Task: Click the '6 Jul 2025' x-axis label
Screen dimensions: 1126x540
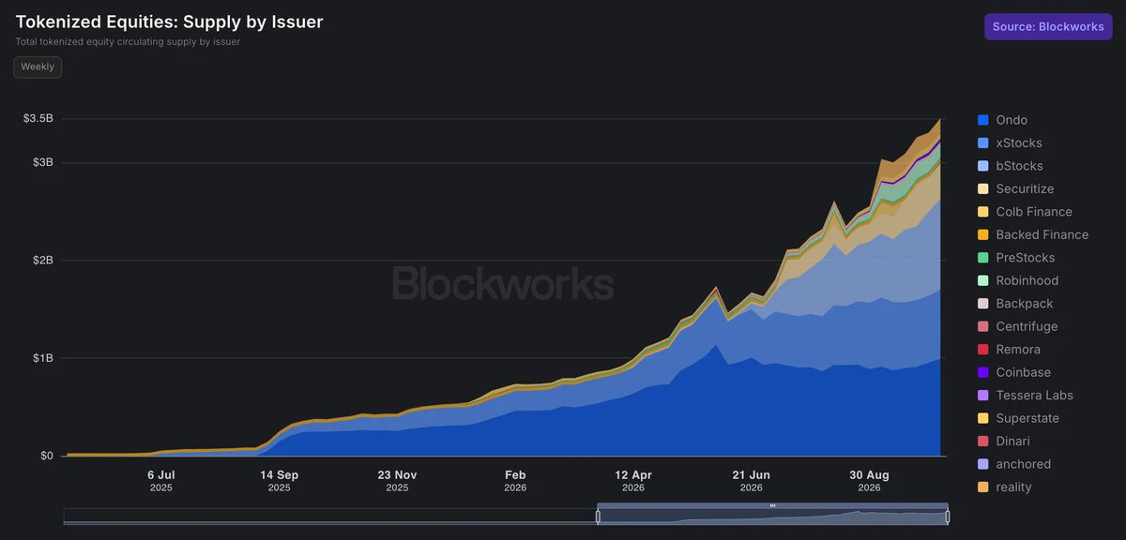Action: click(x=161, y=481)
